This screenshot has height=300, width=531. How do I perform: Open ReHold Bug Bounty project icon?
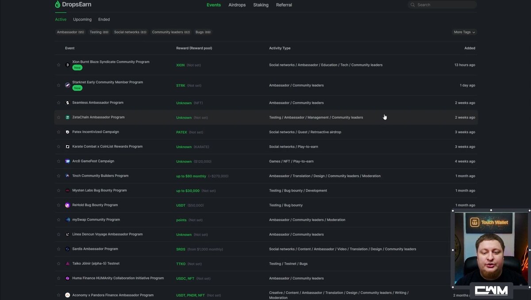[x=68, y=205]
